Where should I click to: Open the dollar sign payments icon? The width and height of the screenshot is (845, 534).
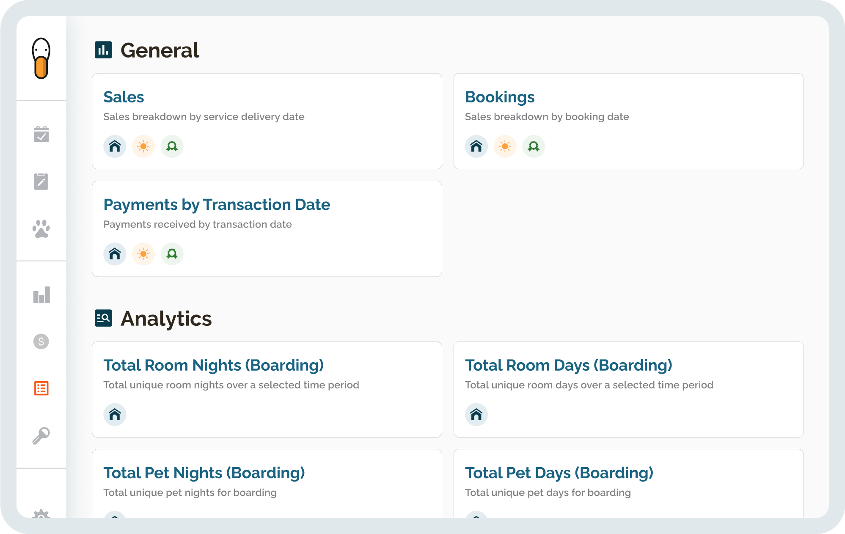(x=41, y=341)
